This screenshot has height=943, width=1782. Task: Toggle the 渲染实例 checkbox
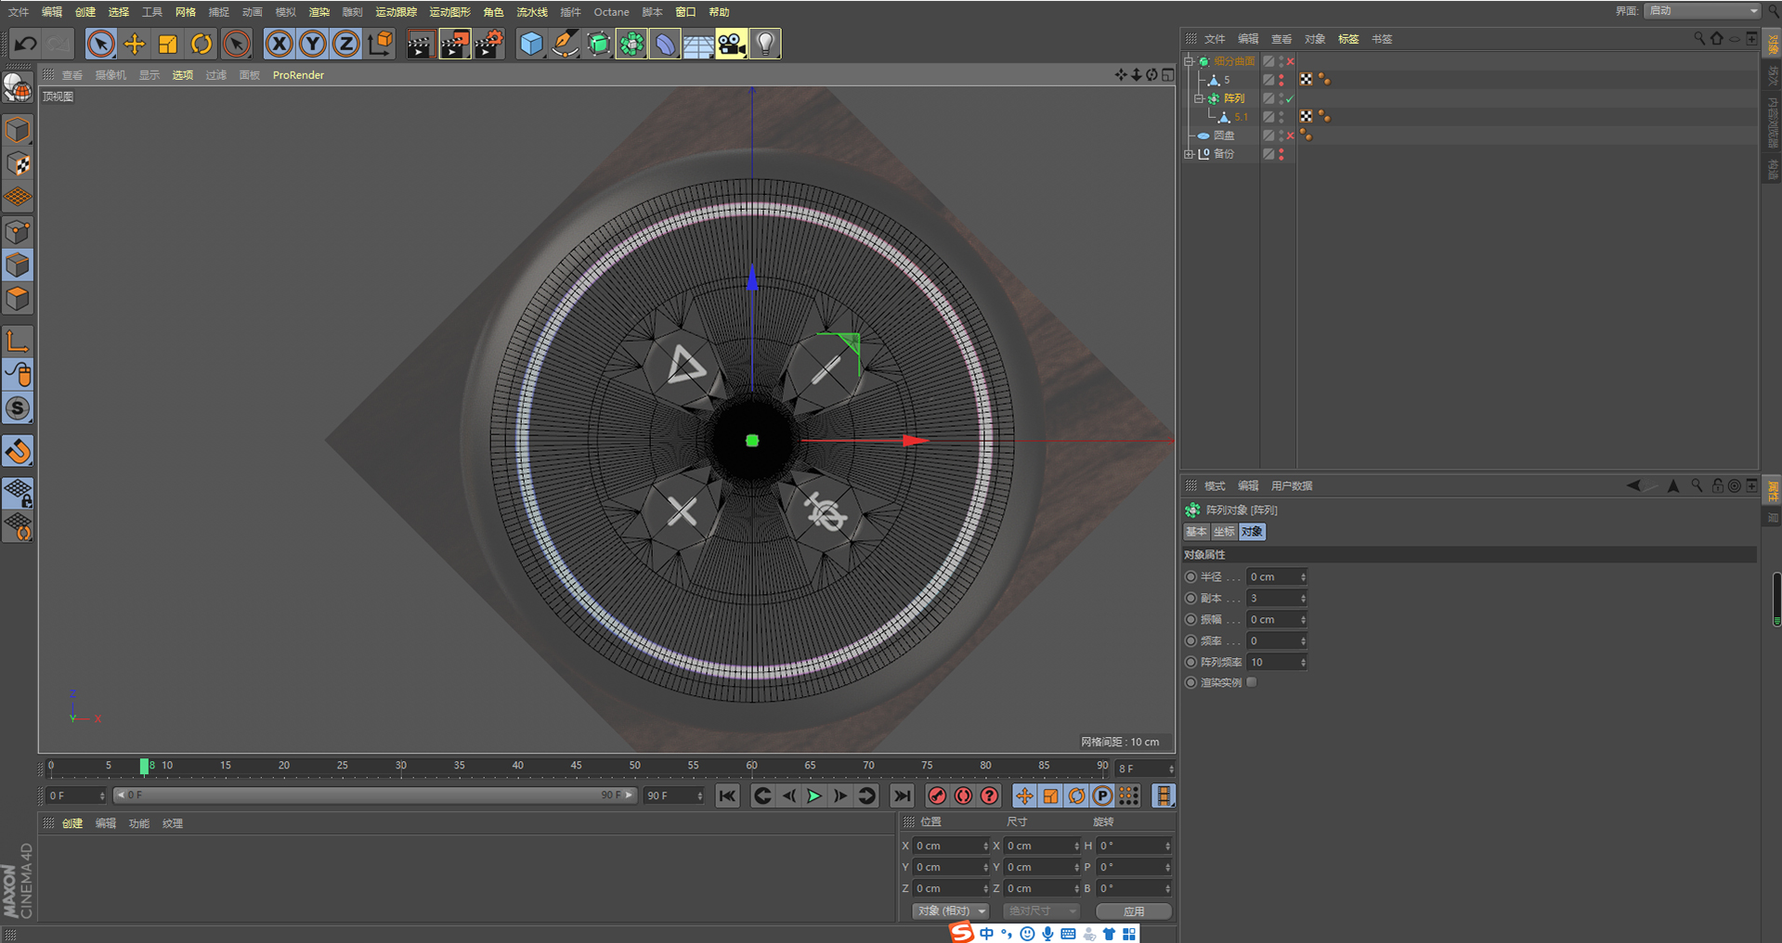pos(1252,682)
